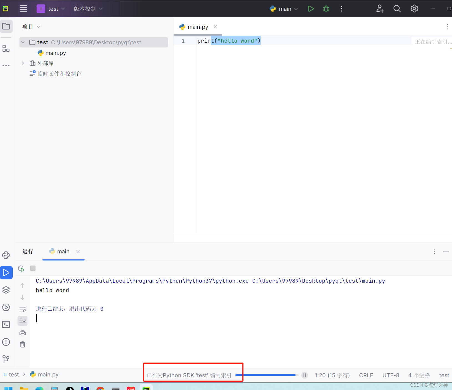Change line separator CRLF
This screenshot has width=452, height=390.
point(366,375)
